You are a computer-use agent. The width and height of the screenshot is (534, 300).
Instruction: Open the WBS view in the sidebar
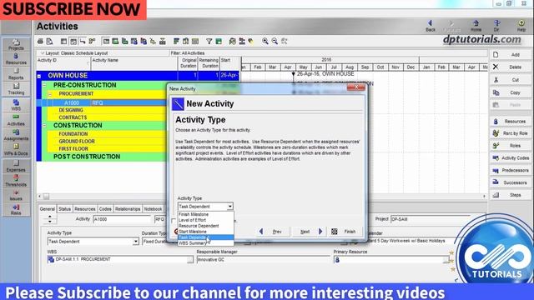point(16,105)
